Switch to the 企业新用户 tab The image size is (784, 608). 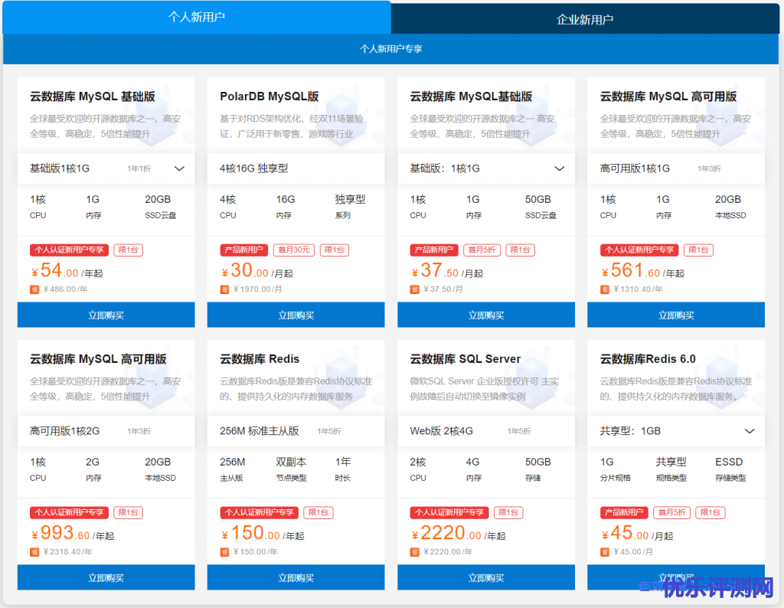[x=585, y=19]
